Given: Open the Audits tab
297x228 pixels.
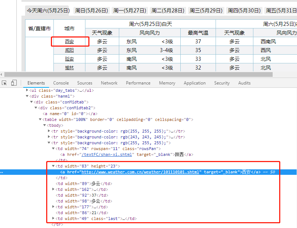Looking at the screenshot, I should pyautogui.click(x=244, y=83).
